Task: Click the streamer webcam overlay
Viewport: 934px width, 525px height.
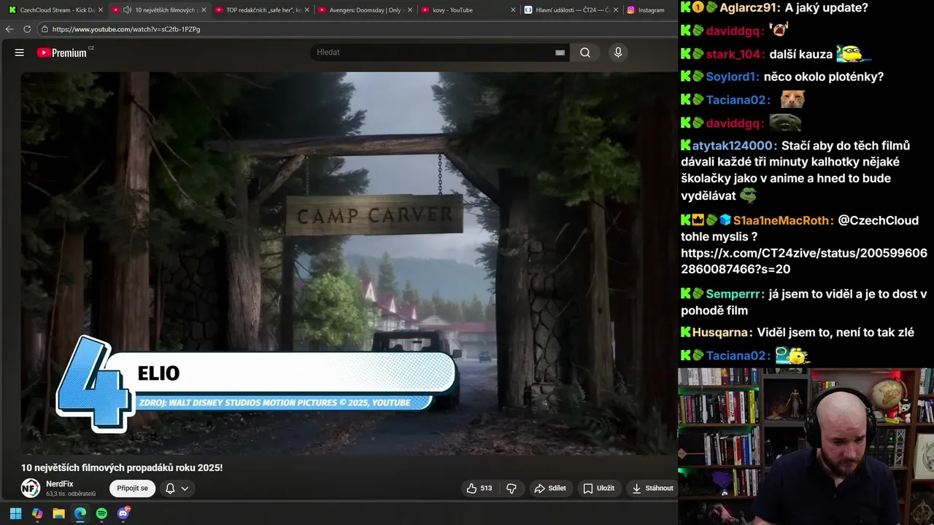Action: point(806,446)
